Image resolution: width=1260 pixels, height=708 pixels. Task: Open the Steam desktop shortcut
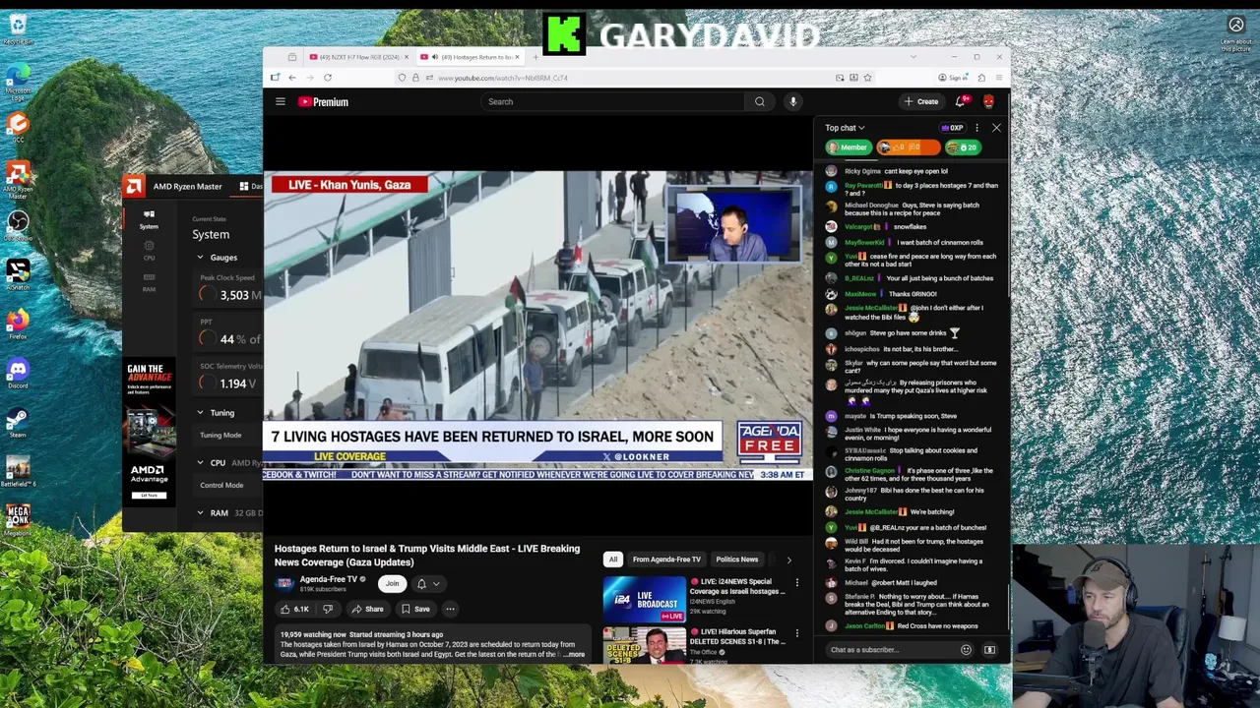click(18, 422)
